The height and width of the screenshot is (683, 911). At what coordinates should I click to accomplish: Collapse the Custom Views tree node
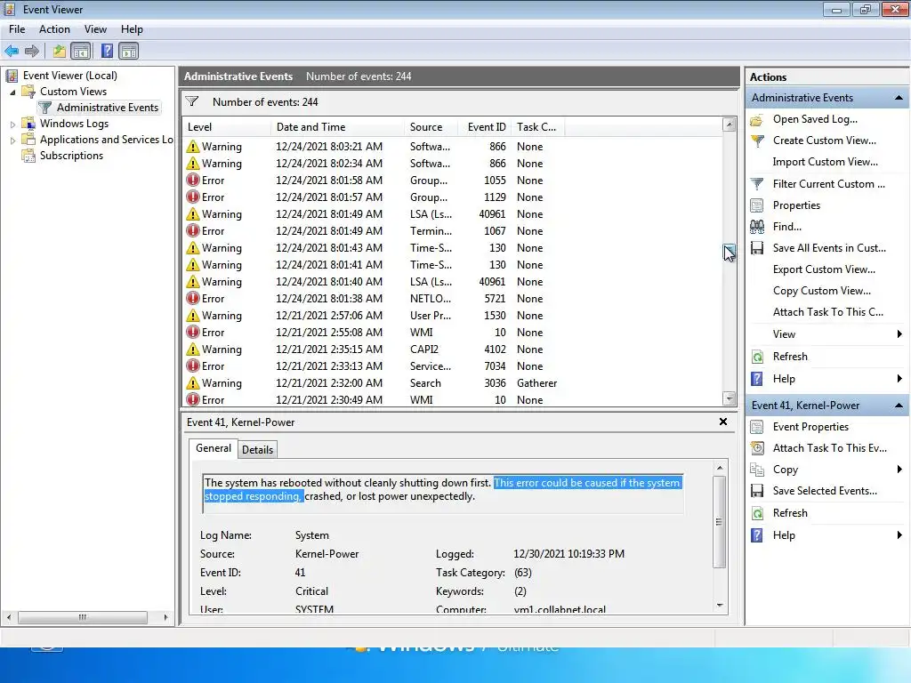pyautogui.click(x=12, y=92)
